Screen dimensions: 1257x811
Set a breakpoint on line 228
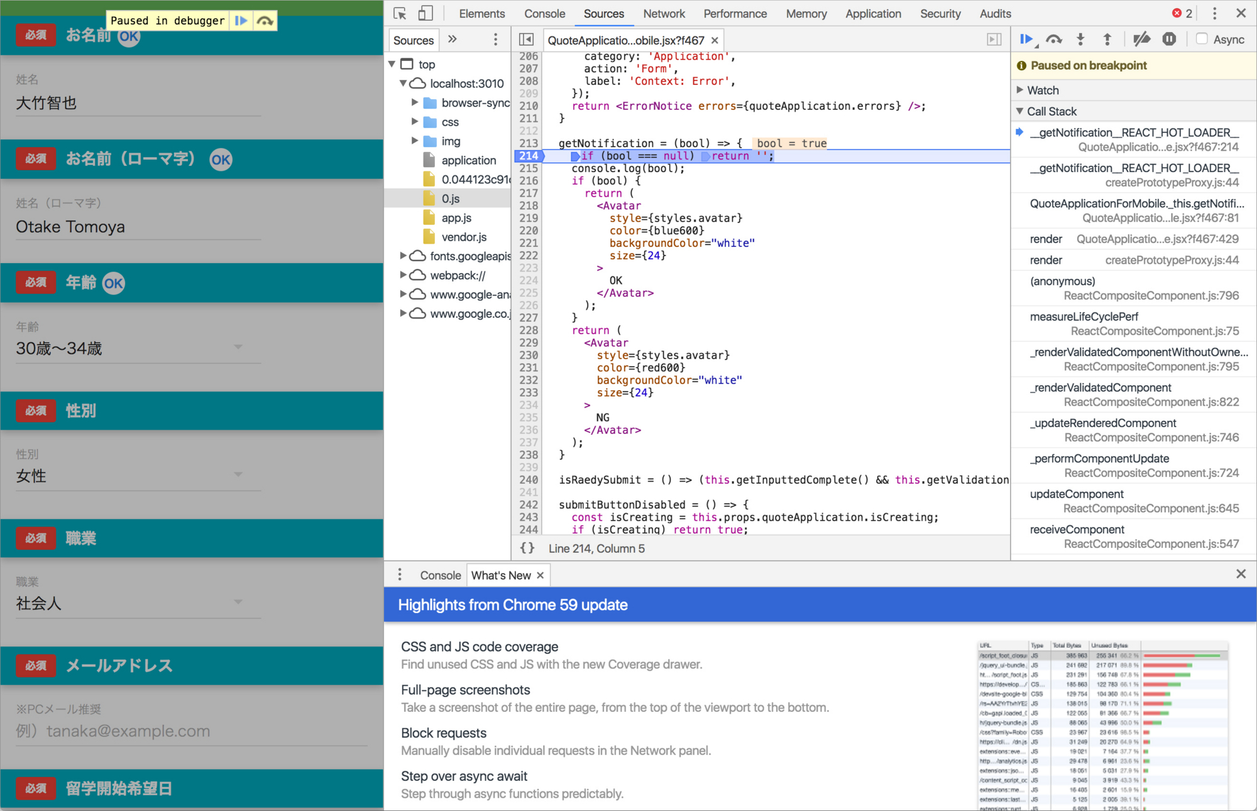click(529, 330)
